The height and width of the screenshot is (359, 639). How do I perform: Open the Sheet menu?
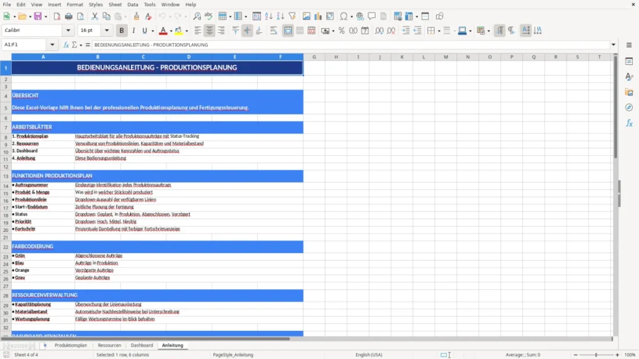115,4
